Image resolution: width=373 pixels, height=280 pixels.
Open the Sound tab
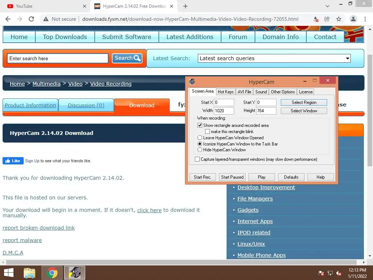tap(261, 92)
